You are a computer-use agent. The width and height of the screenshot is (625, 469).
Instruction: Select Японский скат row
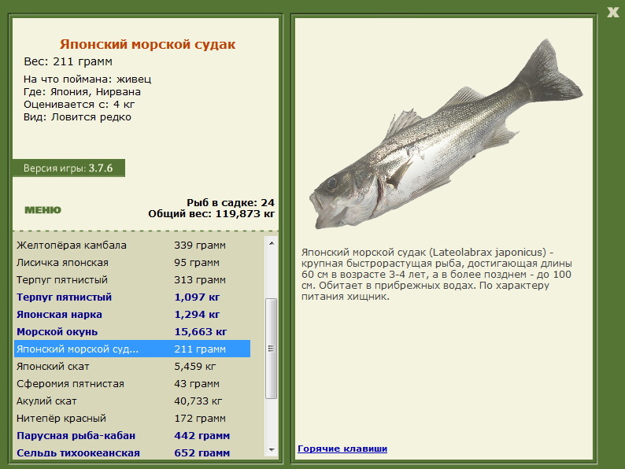click(132, 367)
